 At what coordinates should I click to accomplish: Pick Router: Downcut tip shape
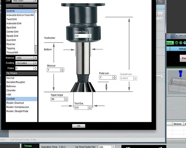pyautogui.click(x=22, y=103)
